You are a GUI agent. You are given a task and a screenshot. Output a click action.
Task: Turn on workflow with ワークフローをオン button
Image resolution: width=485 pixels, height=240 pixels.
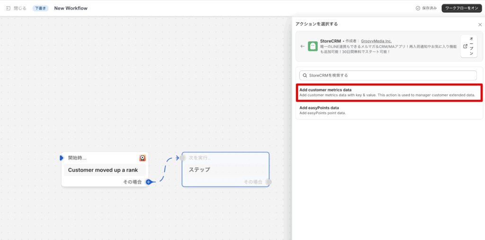pos(461,9)
